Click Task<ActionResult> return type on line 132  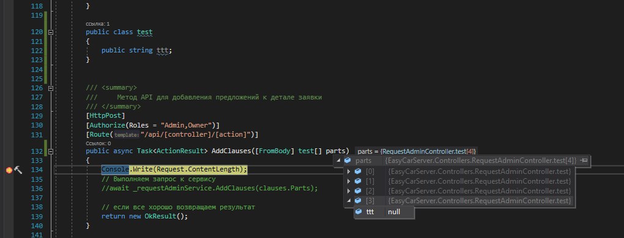(x=173, y=151)
